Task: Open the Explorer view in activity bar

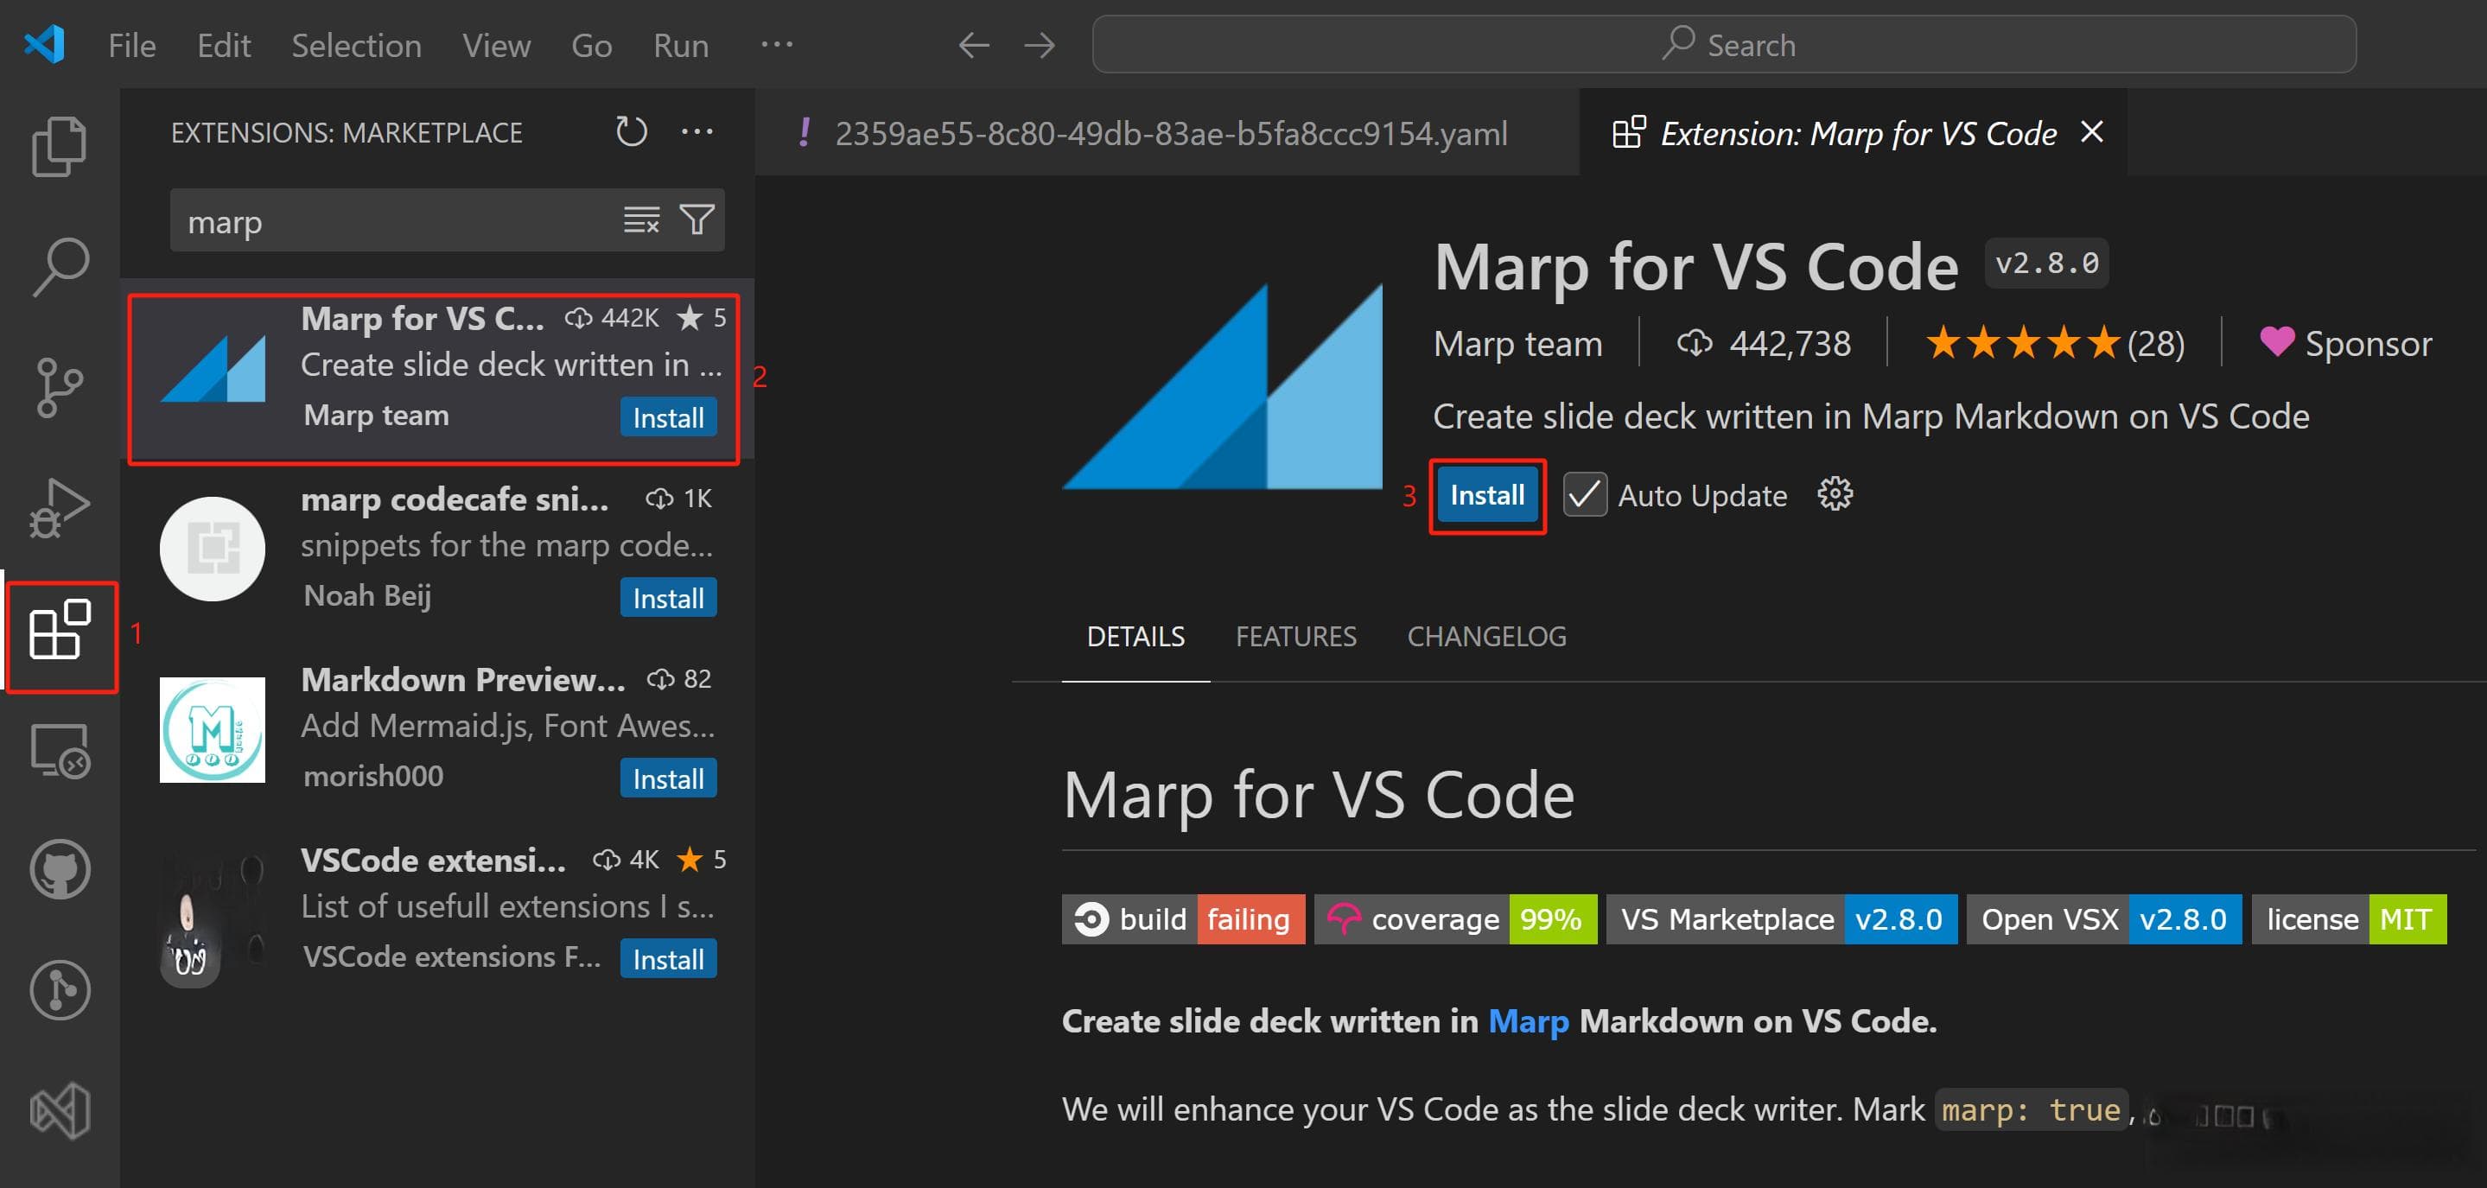Action: coord(60,147)
